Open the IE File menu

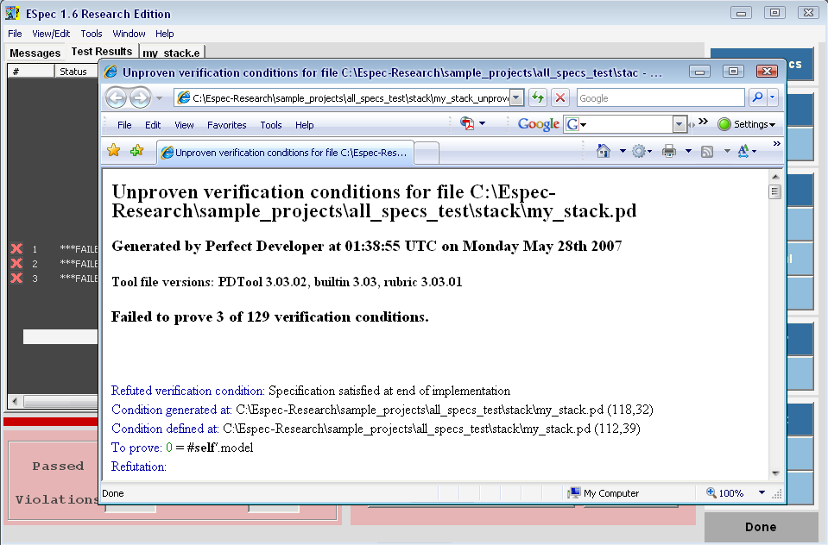point(124,125)
